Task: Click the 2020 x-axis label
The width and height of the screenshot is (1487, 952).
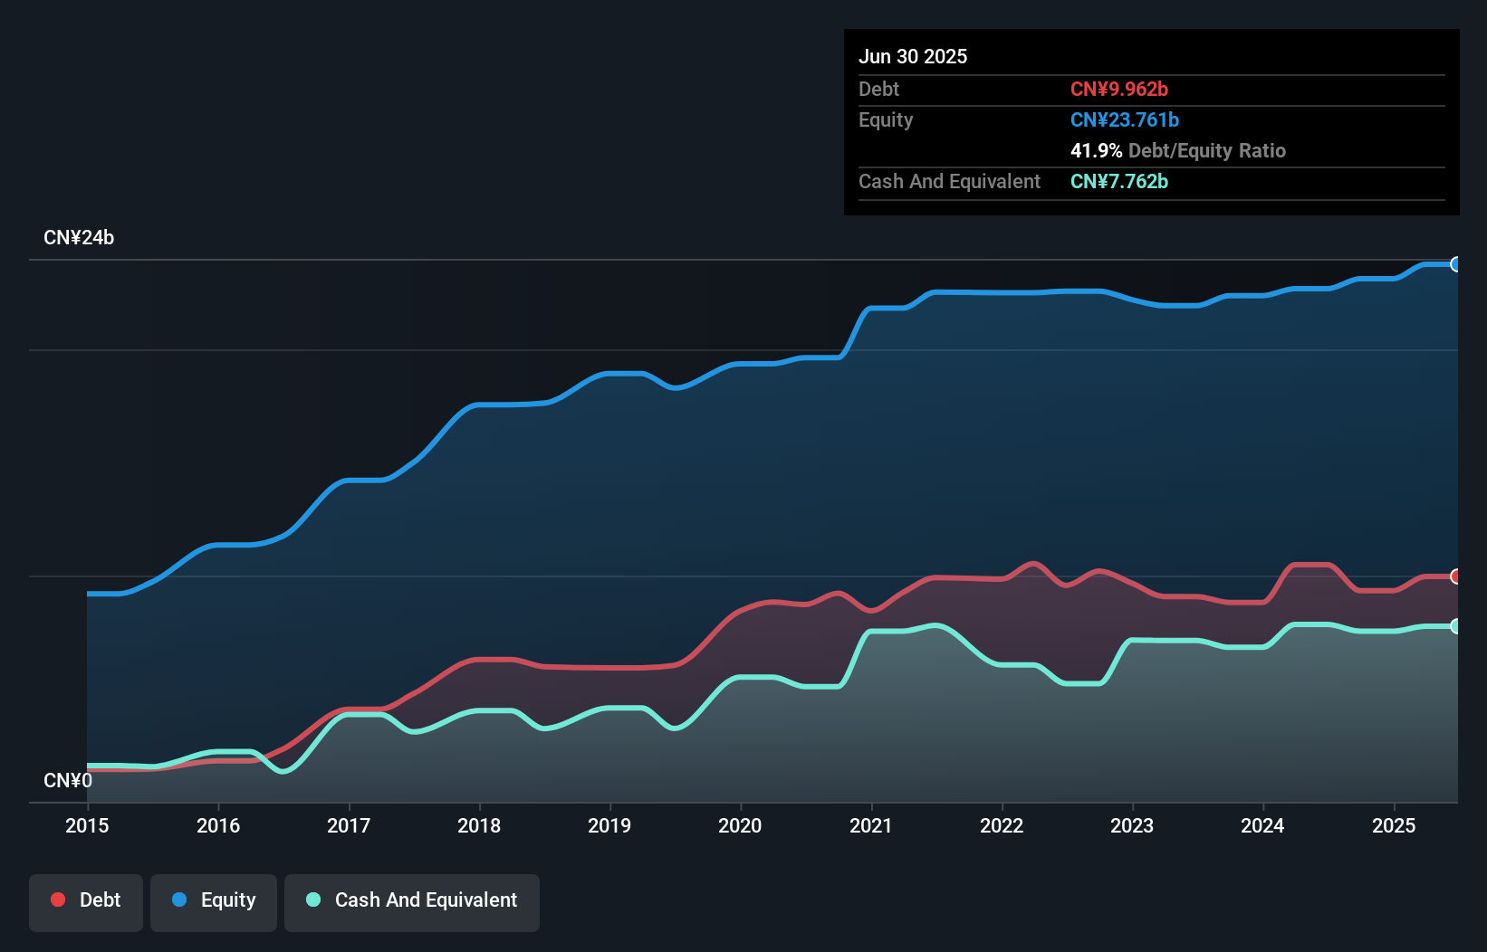Action: point(740,825)
